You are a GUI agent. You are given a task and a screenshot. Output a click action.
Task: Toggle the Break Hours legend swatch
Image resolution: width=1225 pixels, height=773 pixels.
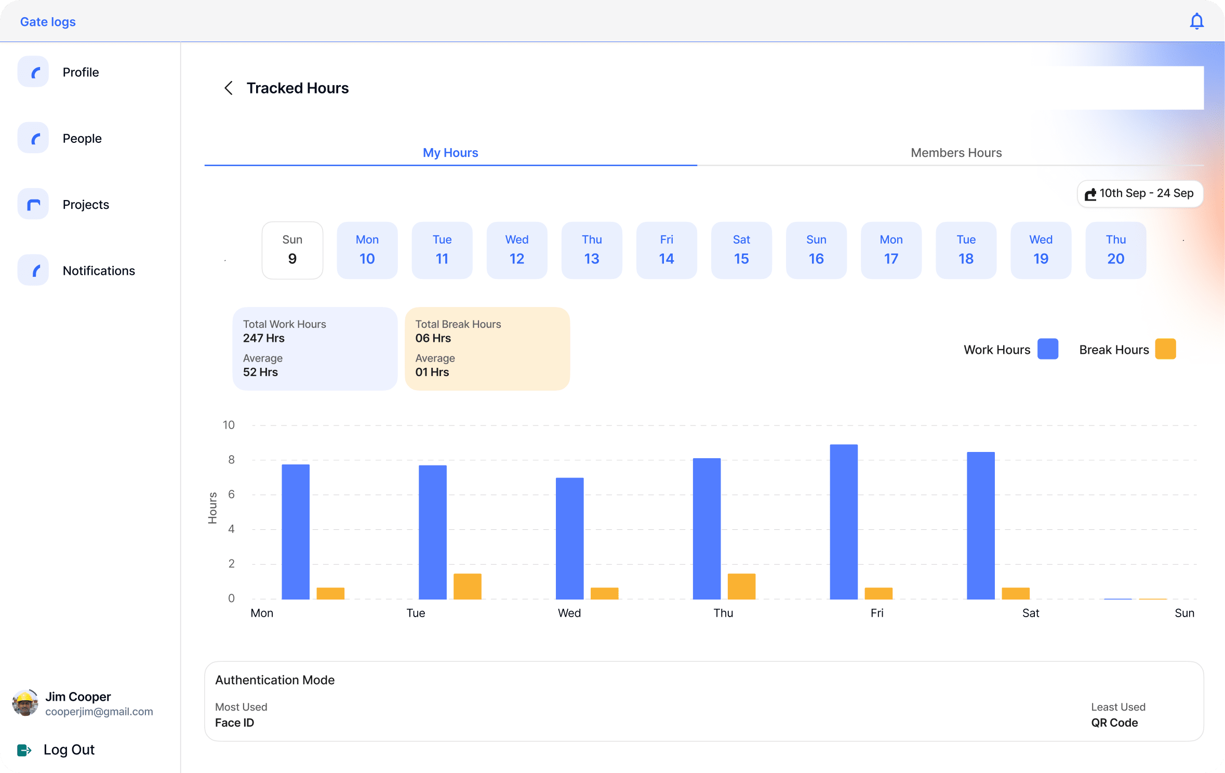[x=1165, y=349]
